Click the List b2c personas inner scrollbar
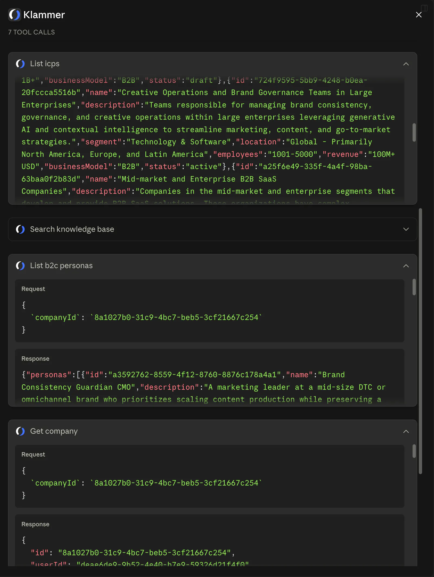Image resolution: width=434 pixels, height=577 pixels. click(414, 287)
